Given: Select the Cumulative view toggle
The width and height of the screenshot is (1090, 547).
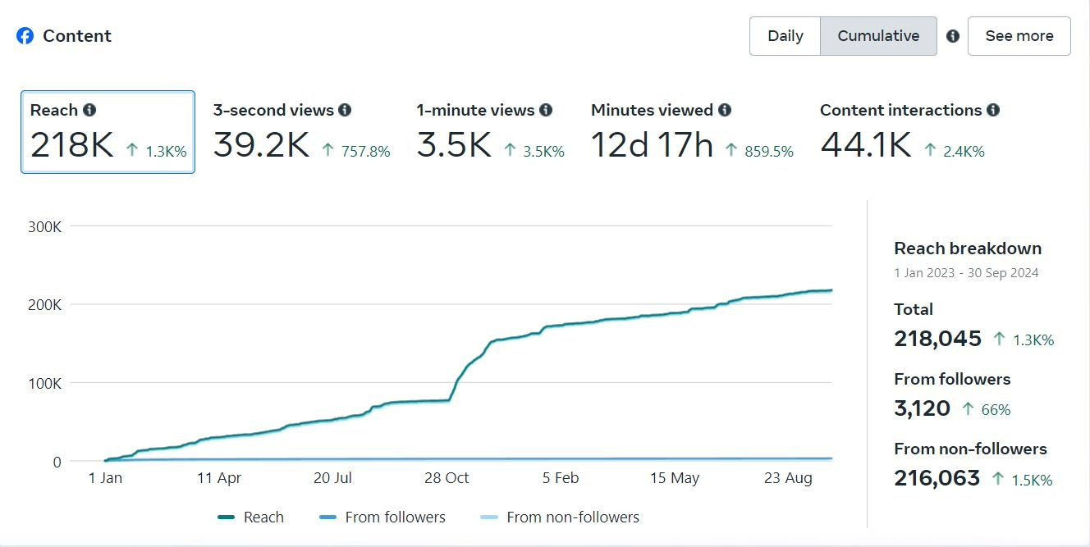Looking at the screenshot, I should pos(878,36).
